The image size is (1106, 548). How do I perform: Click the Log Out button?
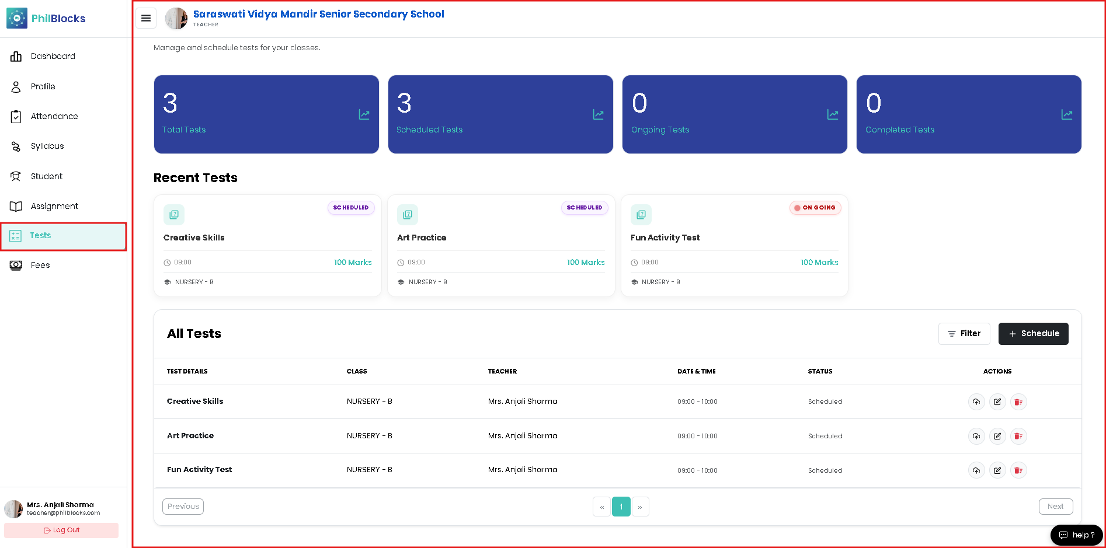(x=61, y=530)
